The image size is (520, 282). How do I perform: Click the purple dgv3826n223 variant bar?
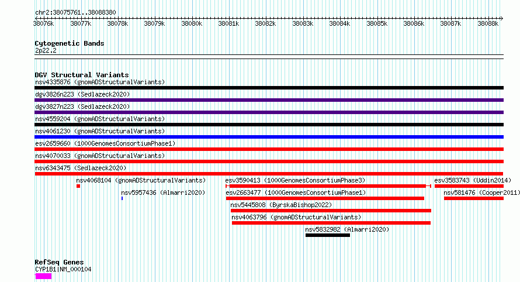(x=269, y=100)
